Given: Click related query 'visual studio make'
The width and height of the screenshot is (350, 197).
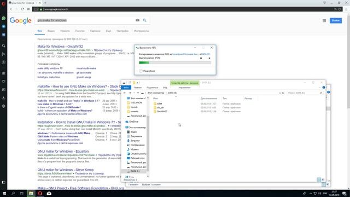Looking at the screenshot, I should [x=86, y=68].
